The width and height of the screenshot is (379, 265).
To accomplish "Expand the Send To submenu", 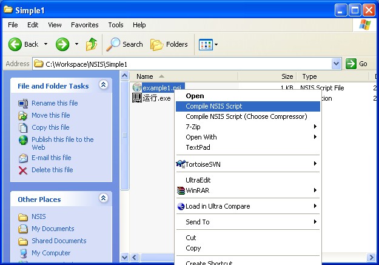I will click(x=248, y=222).
